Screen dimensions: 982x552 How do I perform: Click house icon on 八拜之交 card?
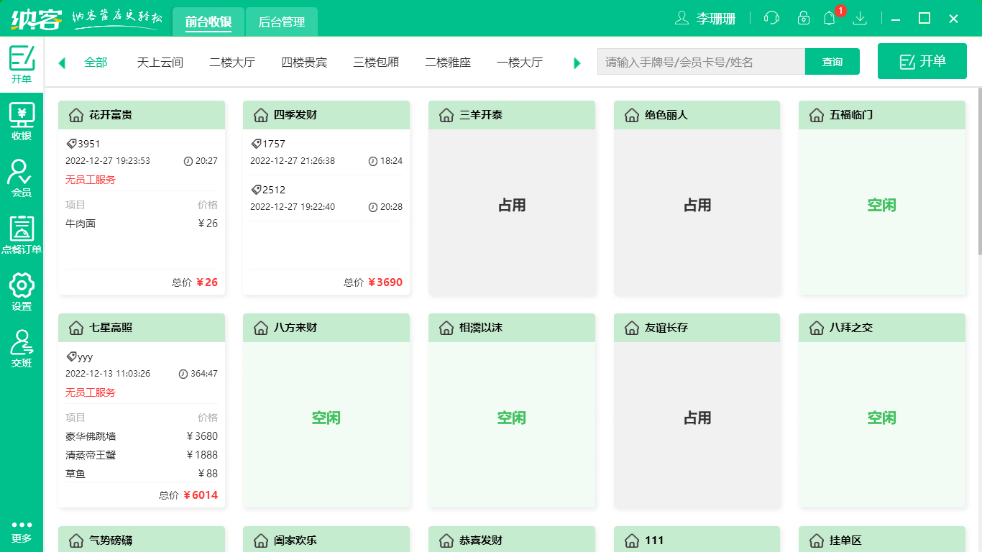pyautogui.click(x=816, y=328)
